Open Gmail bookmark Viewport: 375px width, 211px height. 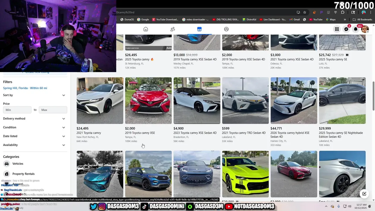[294, 20]
